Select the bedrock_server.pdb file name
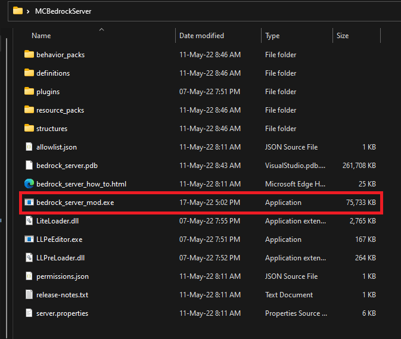 (67, 166)
